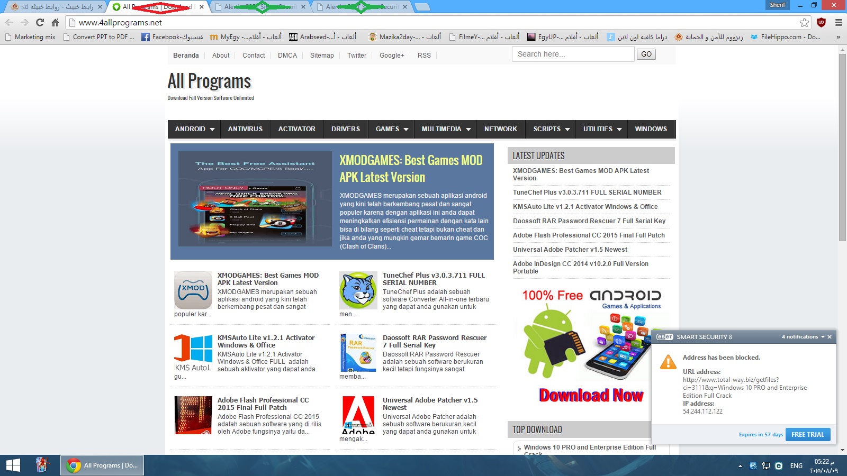Viewport: 847px width, 476px height.
Task: Click the RAR Password Rescuer box thumbnail
Action: click(358, 353)
